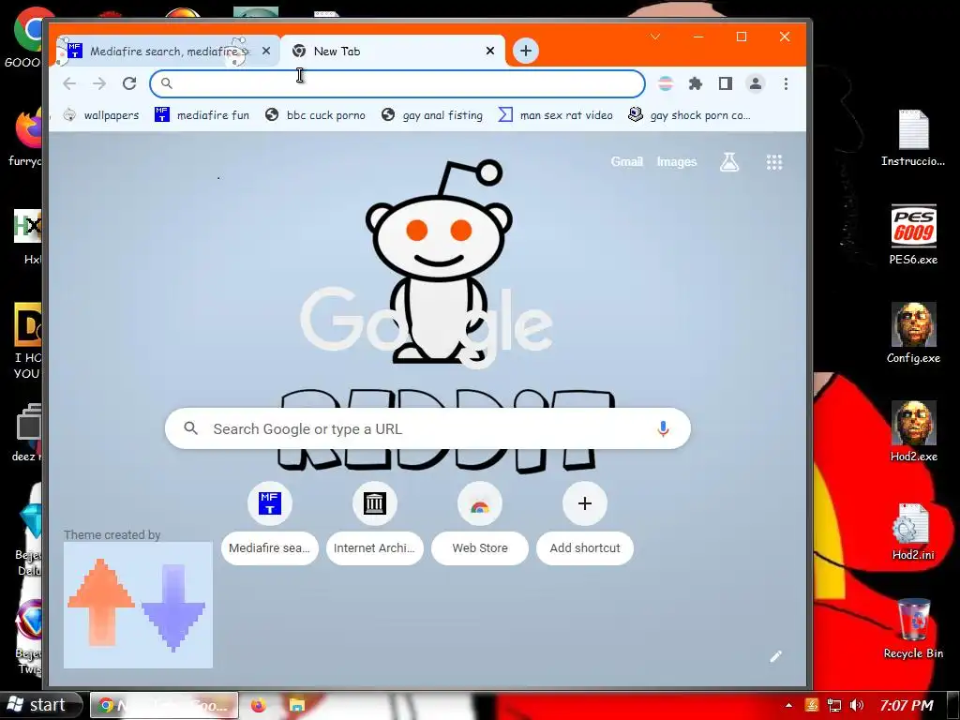Screen dimensions: 960x720
Task: Select the PES6.exe desktop icon
Action: [913, 233]
